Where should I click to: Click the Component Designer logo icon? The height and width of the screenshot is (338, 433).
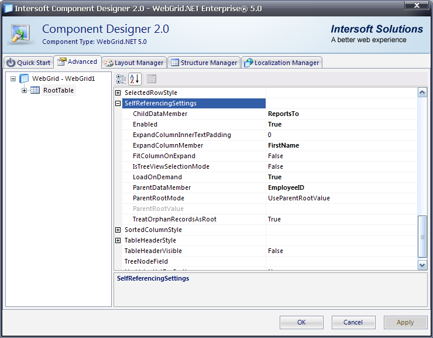(x=20, y=35)
